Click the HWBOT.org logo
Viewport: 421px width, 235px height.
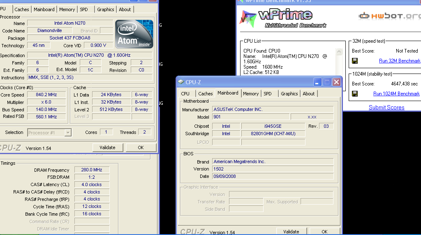pyautogui.click(x=390, y=16)
